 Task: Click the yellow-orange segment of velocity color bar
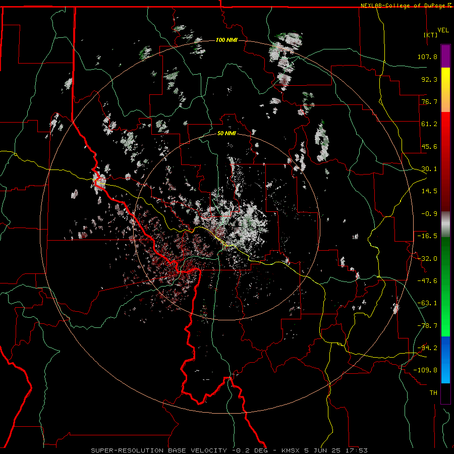coord(445,90)
